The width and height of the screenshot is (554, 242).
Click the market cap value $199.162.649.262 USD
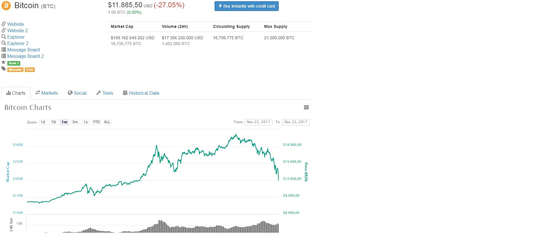tap(133, 38)
